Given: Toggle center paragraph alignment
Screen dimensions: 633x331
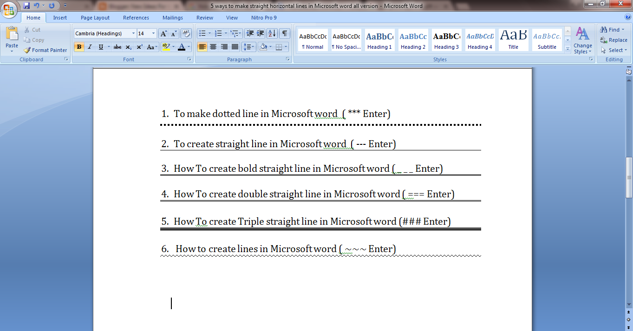Looking at the screenshot, I should (213, 47).
